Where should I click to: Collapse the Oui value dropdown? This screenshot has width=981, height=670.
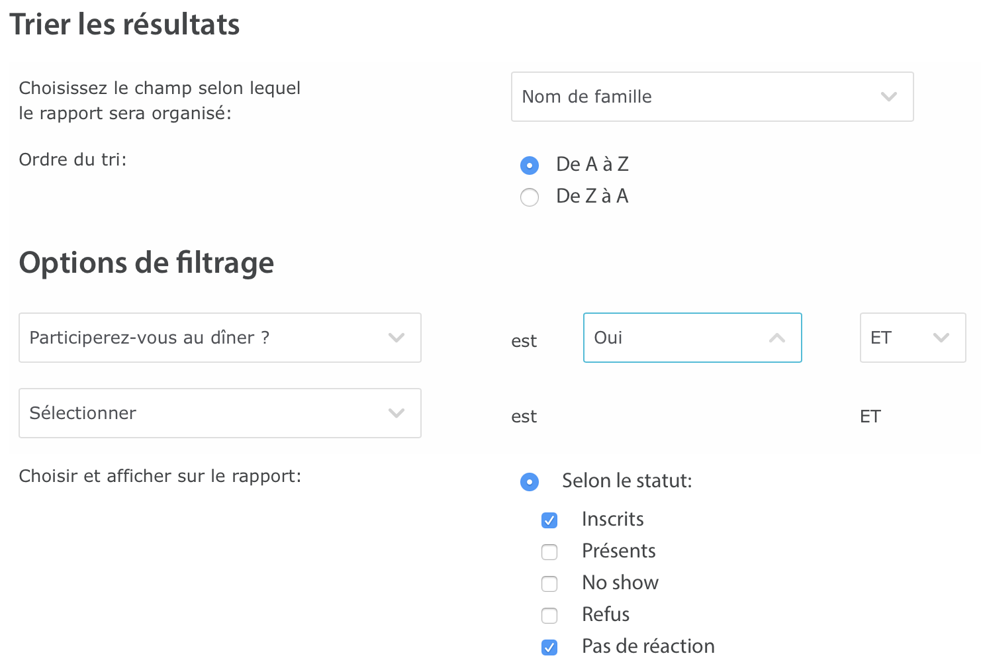tap(692, 338)
